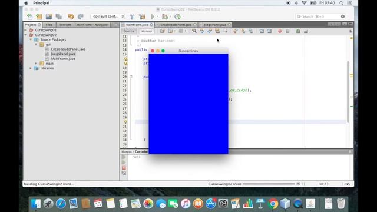The height and width of the screenshot is (212, 377).
Task: Cancel the running task in status bar
Action: (x=298, y=184)
